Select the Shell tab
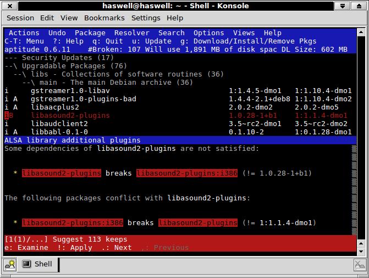Image resolution: width=369 pixels, height=278 pixels. (x=37, y=264)
